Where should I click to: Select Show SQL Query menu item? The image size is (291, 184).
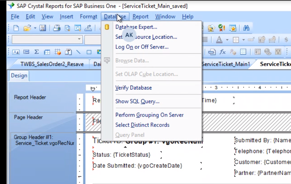[x=137, y=101]
